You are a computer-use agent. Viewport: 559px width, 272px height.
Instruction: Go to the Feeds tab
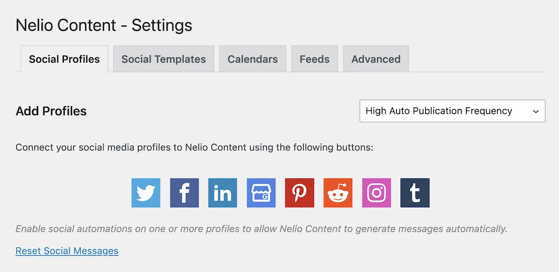tap(314, 59)
